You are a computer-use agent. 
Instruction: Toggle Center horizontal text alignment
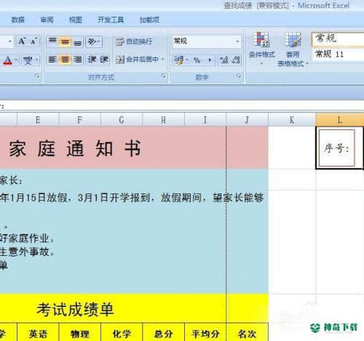point(65,60)
